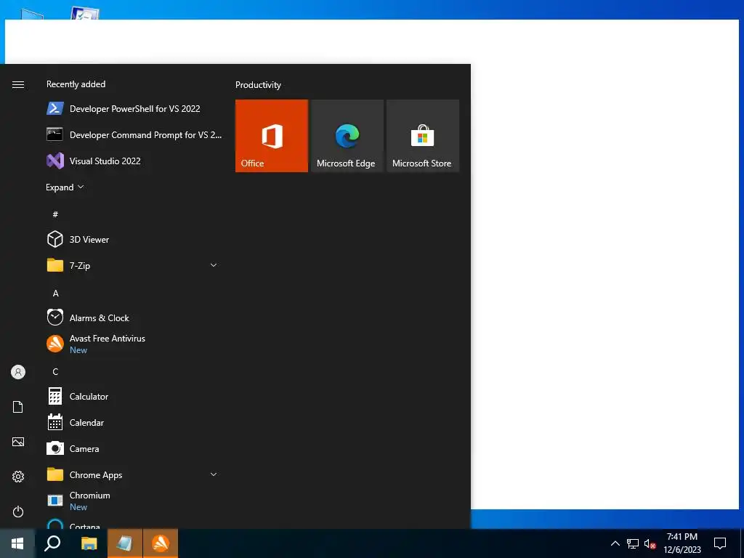This screenshot has width=744, height=558.
Task: Expand the 7-Zip folder chevron
Action: click(x=214, y=265)
